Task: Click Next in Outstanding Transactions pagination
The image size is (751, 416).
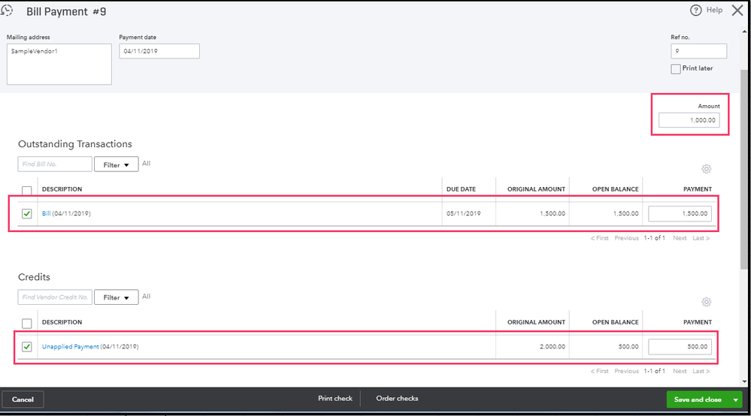Action: coord(680,237)
